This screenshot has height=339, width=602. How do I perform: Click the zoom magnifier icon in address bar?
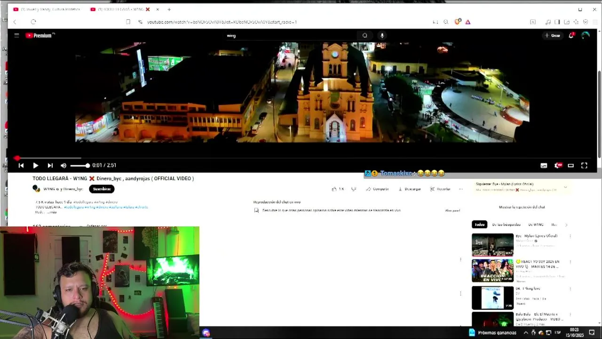[446, 22]
